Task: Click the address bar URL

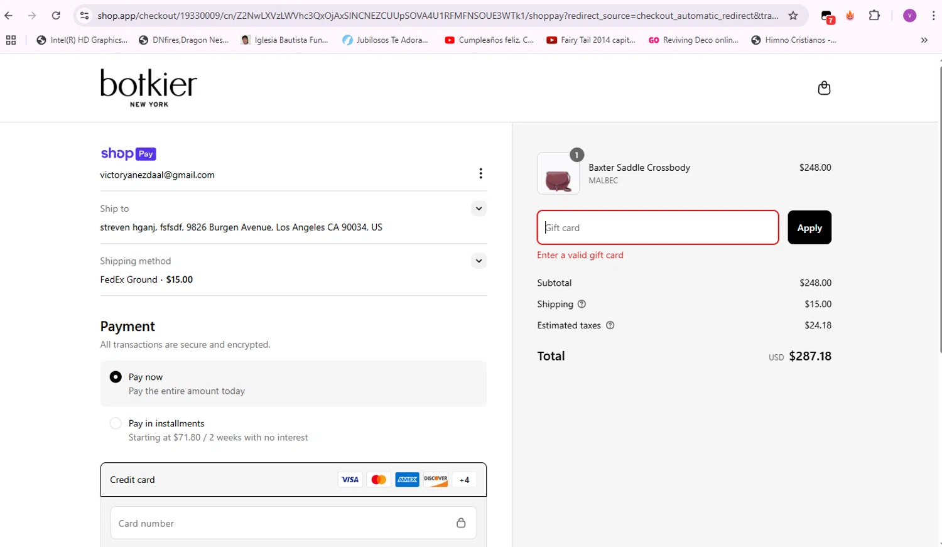Action: pyautogui.click(x=438, y=16)
